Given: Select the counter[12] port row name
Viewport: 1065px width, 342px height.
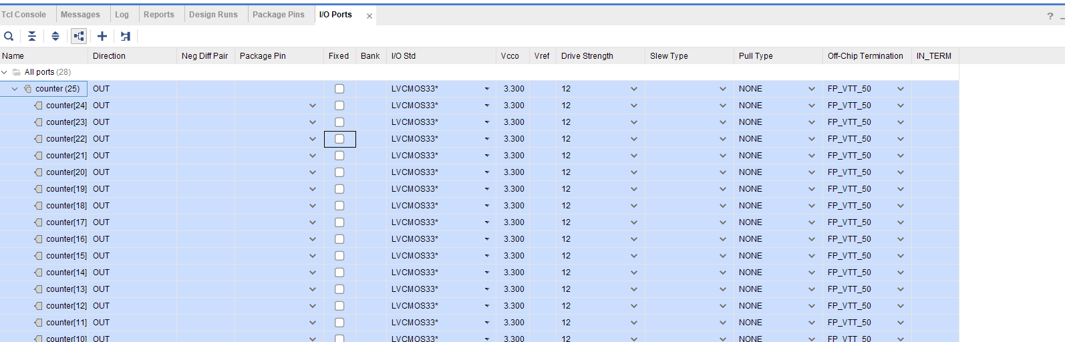Looking at the screenshot, I should point(66,306).
